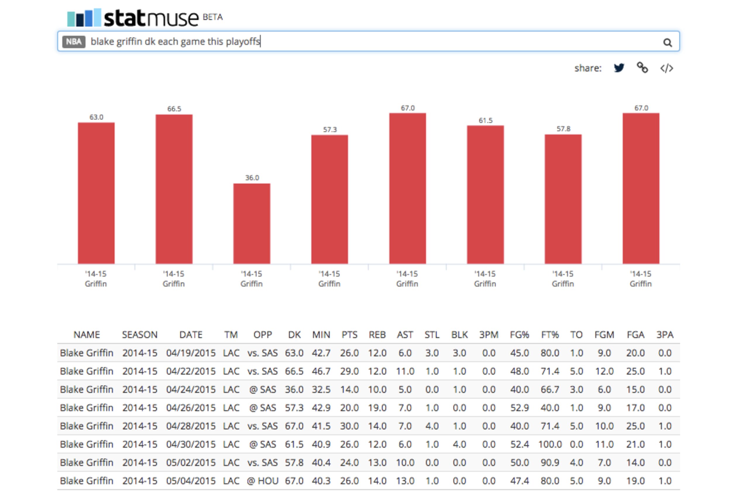Click the 100.0 FT% cell
The height and width of the screenshot is (500, 749).
pyautogui.click(x=550, y=444)
